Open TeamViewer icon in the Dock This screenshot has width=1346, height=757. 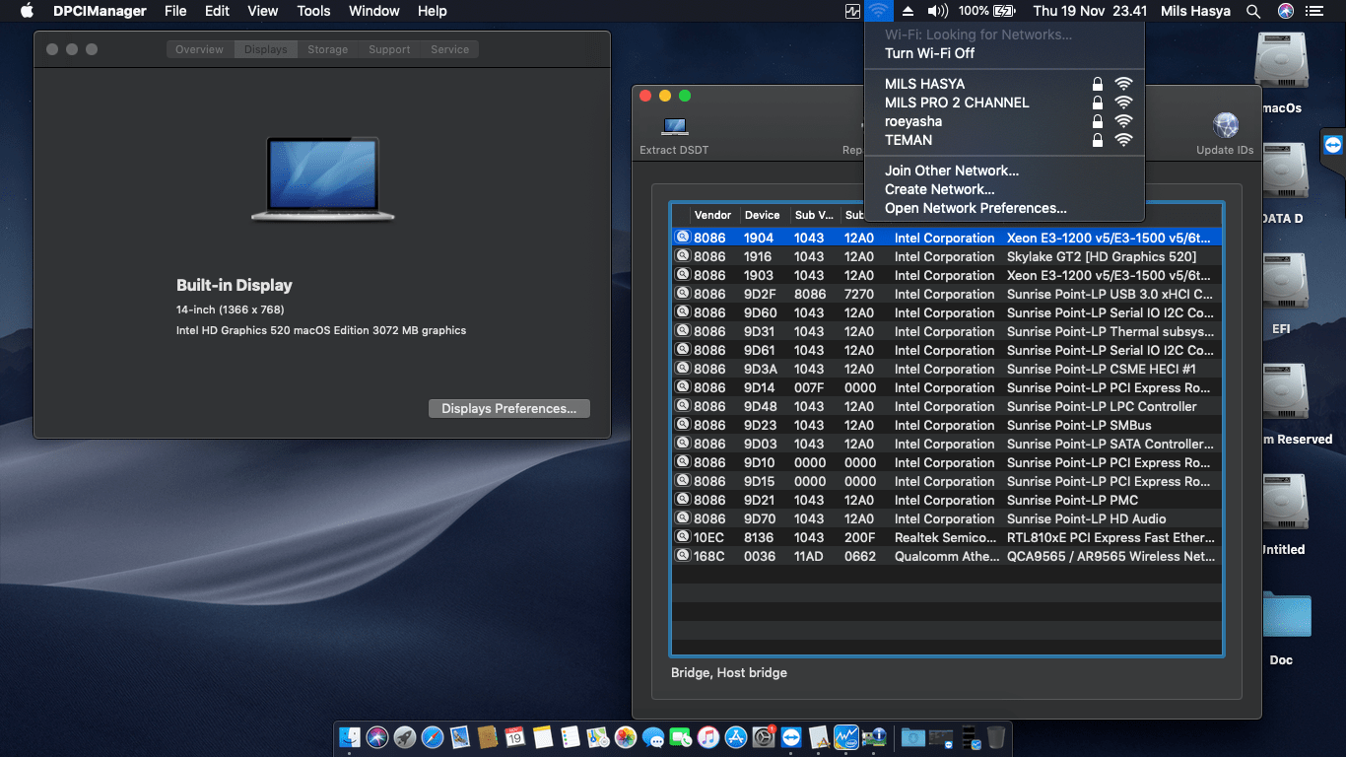pos(790,736)
